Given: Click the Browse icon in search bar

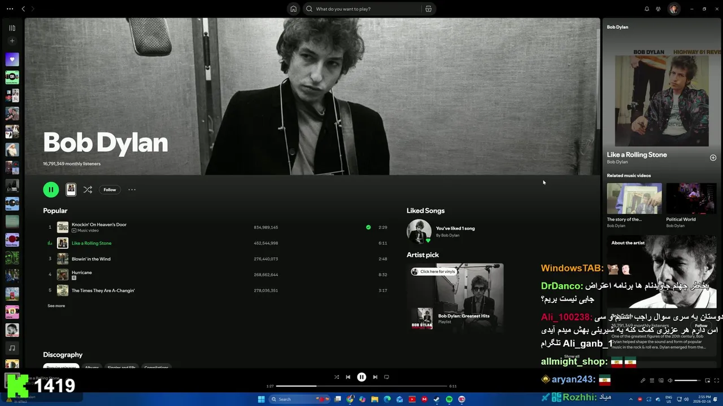Looking at the screenshot, I should (x=429, y=9).
